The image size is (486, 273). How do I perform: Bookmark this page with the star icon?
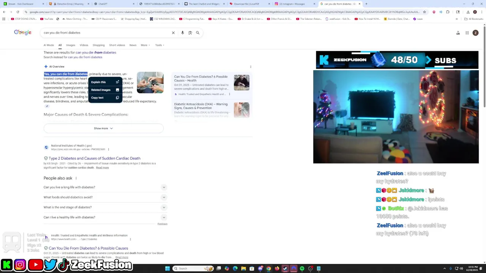[424, 12]
